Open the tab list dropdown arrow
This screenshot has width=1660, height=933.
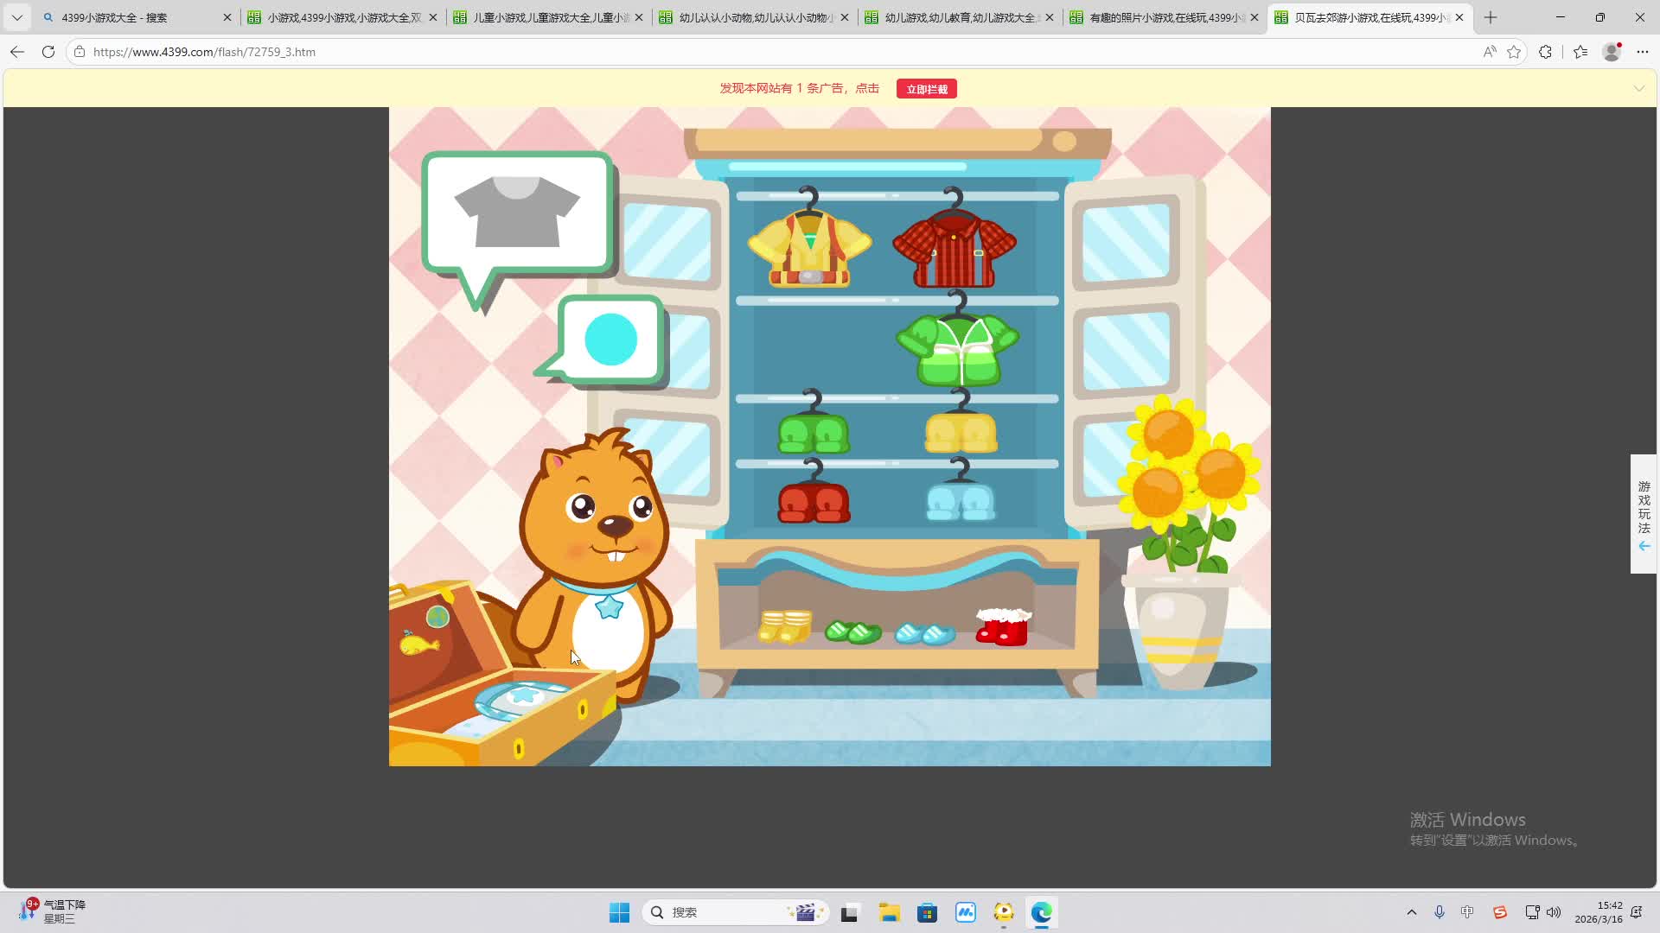coord(17,17)
